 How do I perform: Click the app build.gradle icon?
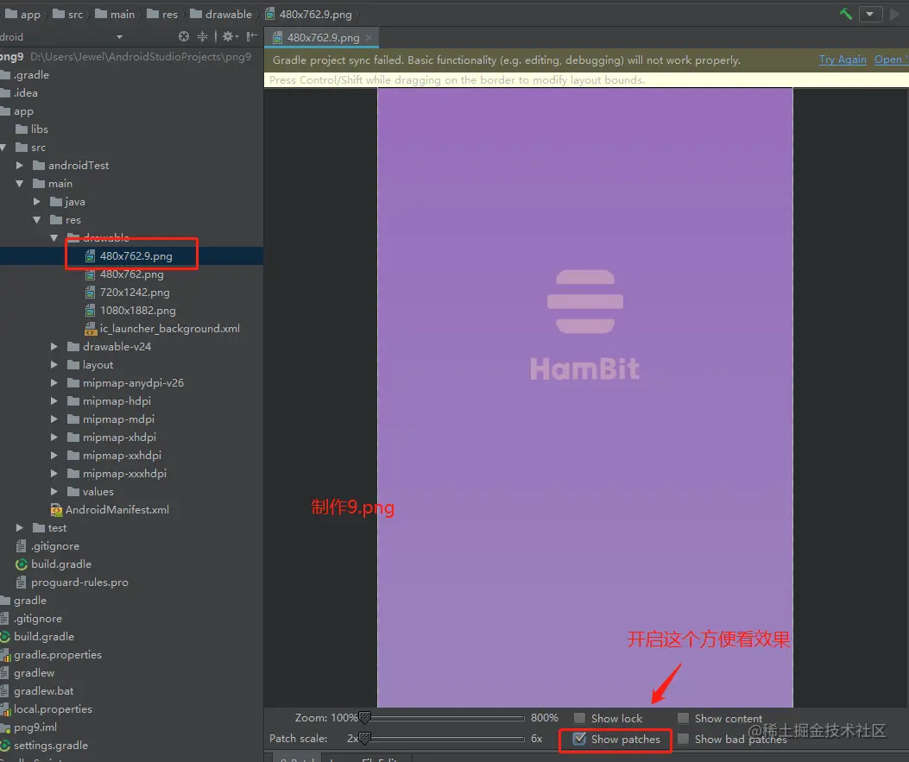pos(22,564)
